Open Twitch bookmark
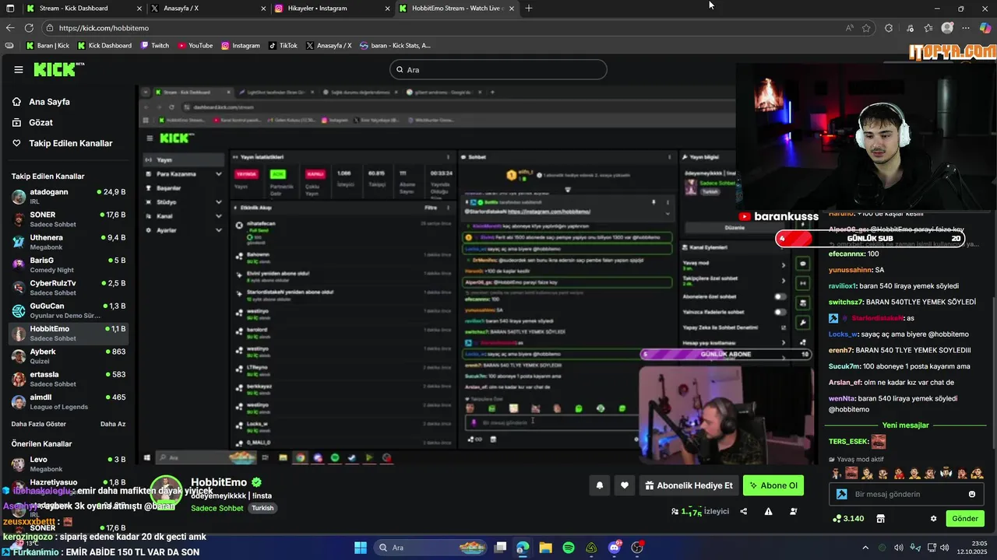Viewport: 997px width, 560px height. point(154,45)
